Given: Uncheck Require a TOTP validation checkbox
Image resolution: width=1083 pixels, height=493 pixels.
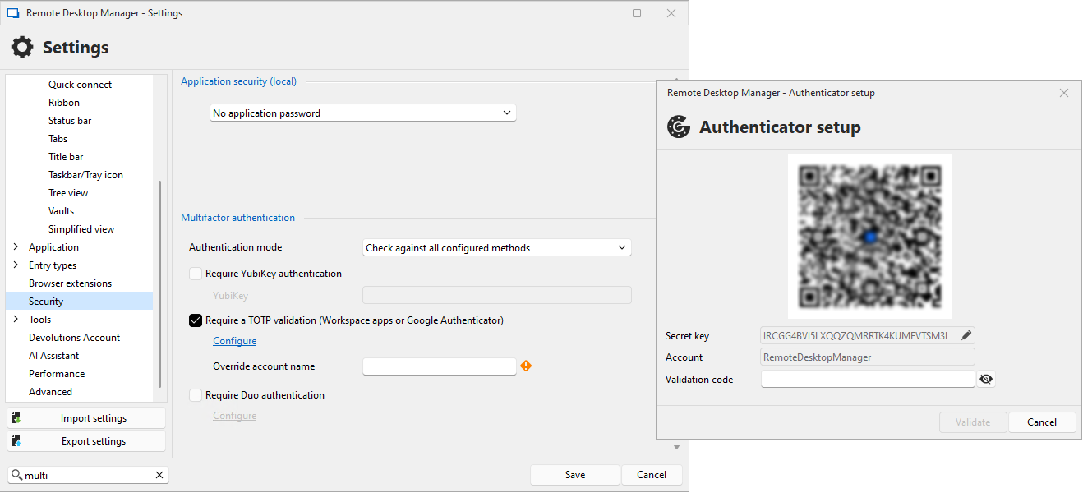Looking at the screenshot, I should (x=196, y=320).
